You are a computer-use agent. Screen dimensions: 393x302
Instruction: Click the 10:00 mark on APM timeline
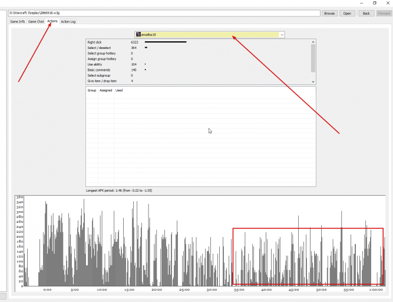(x=102, y=290)
